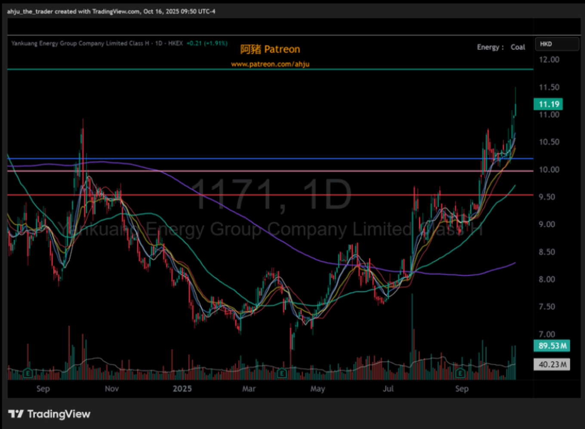Screen dimensions: 585x429
Task: Click the TradingView wordmark text
Action: click(59, 414)
